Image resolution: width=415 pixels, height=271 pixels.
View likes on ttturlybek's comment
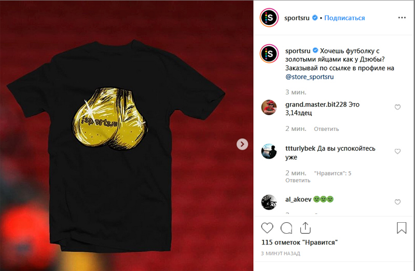click(333, 173)
